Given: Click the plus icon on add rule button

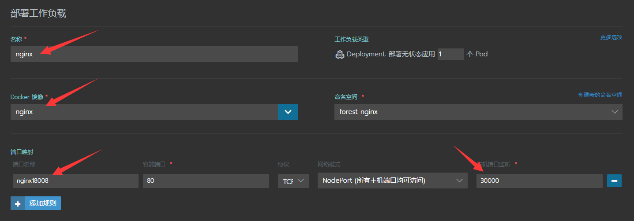Looking at the screenshot, I should pyautogui.click(x=18, y=203).
